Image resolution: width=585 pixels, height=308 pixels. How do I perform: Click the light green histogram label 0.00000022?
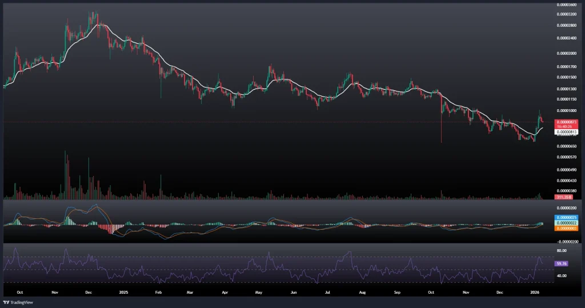tap(567, 223)
